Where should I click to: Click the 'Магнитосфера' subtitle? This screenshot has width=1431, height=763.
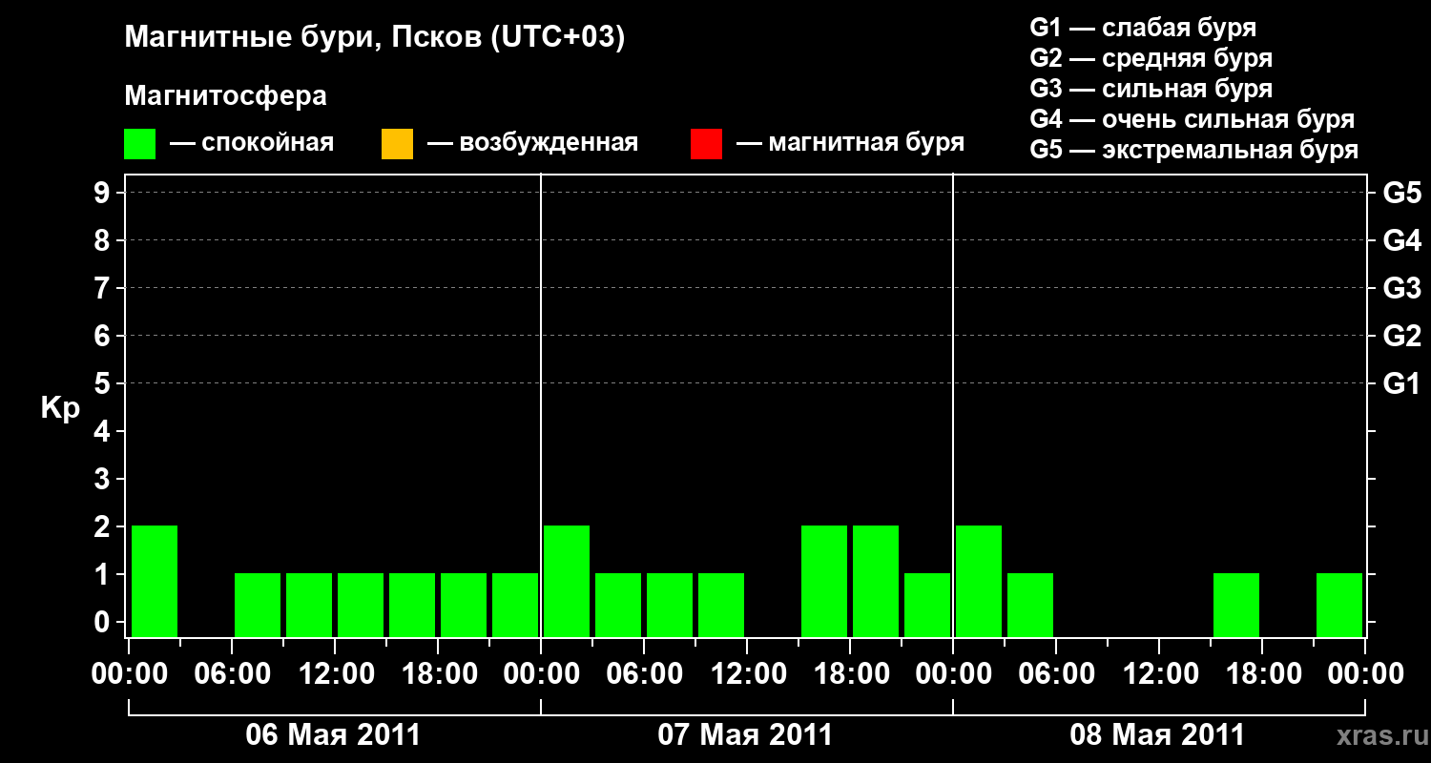(226, 96)
